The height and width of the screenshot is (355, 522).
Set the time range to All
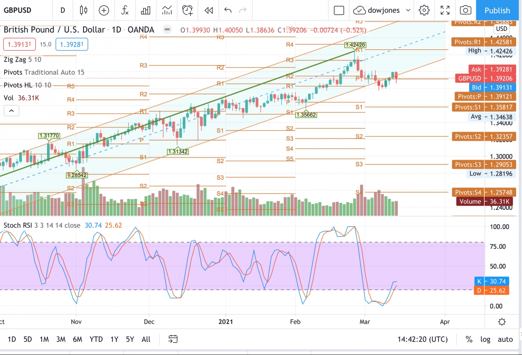click(146, 339)
